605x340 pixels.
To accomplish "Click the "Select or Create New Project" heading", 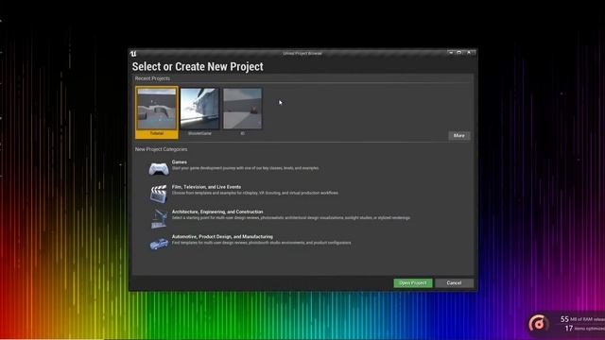I will coord(198,67).
